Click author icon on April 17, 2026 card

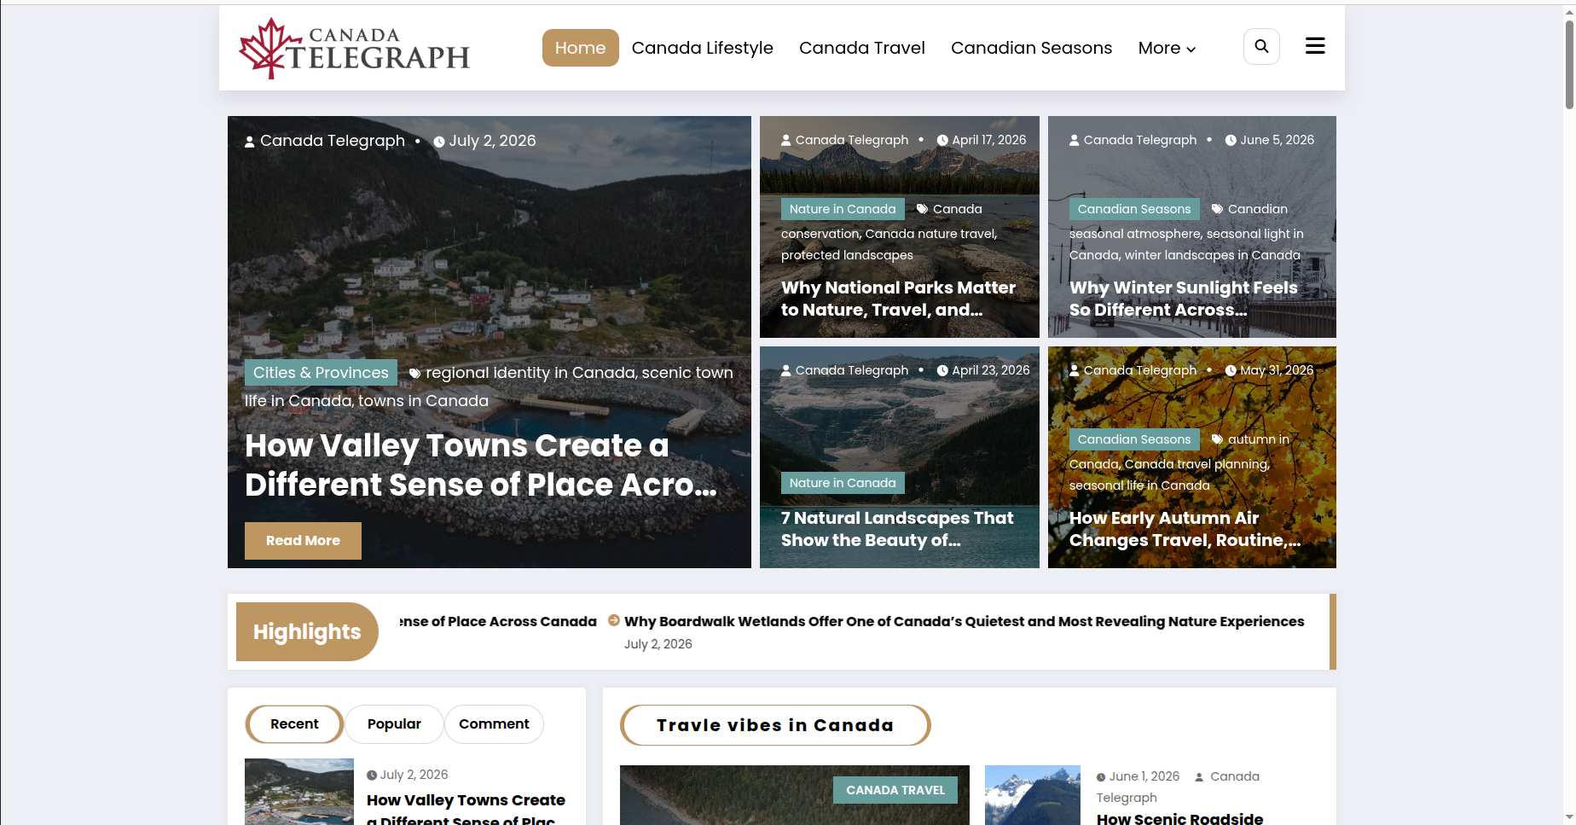coord(786,140)
